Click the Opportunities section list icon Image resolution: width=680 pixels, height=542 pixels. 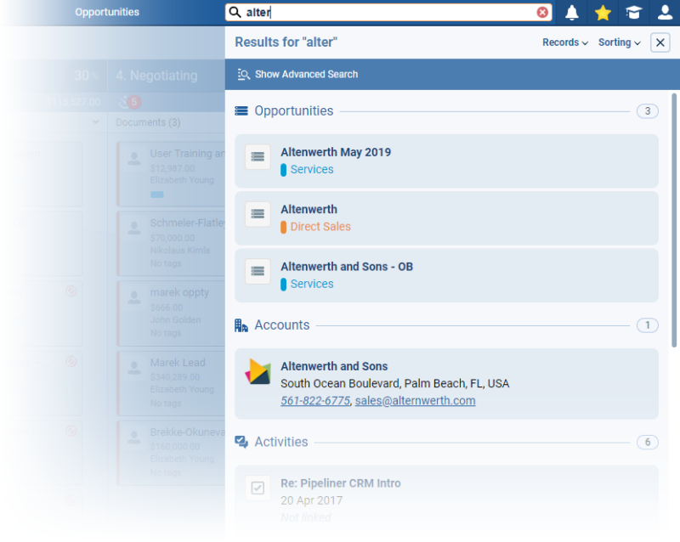tap(241, 111)
